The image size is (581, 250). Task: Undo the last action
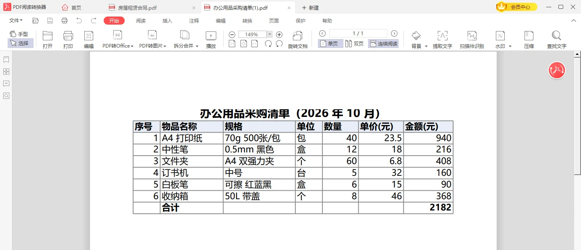(x=79, y=21)
